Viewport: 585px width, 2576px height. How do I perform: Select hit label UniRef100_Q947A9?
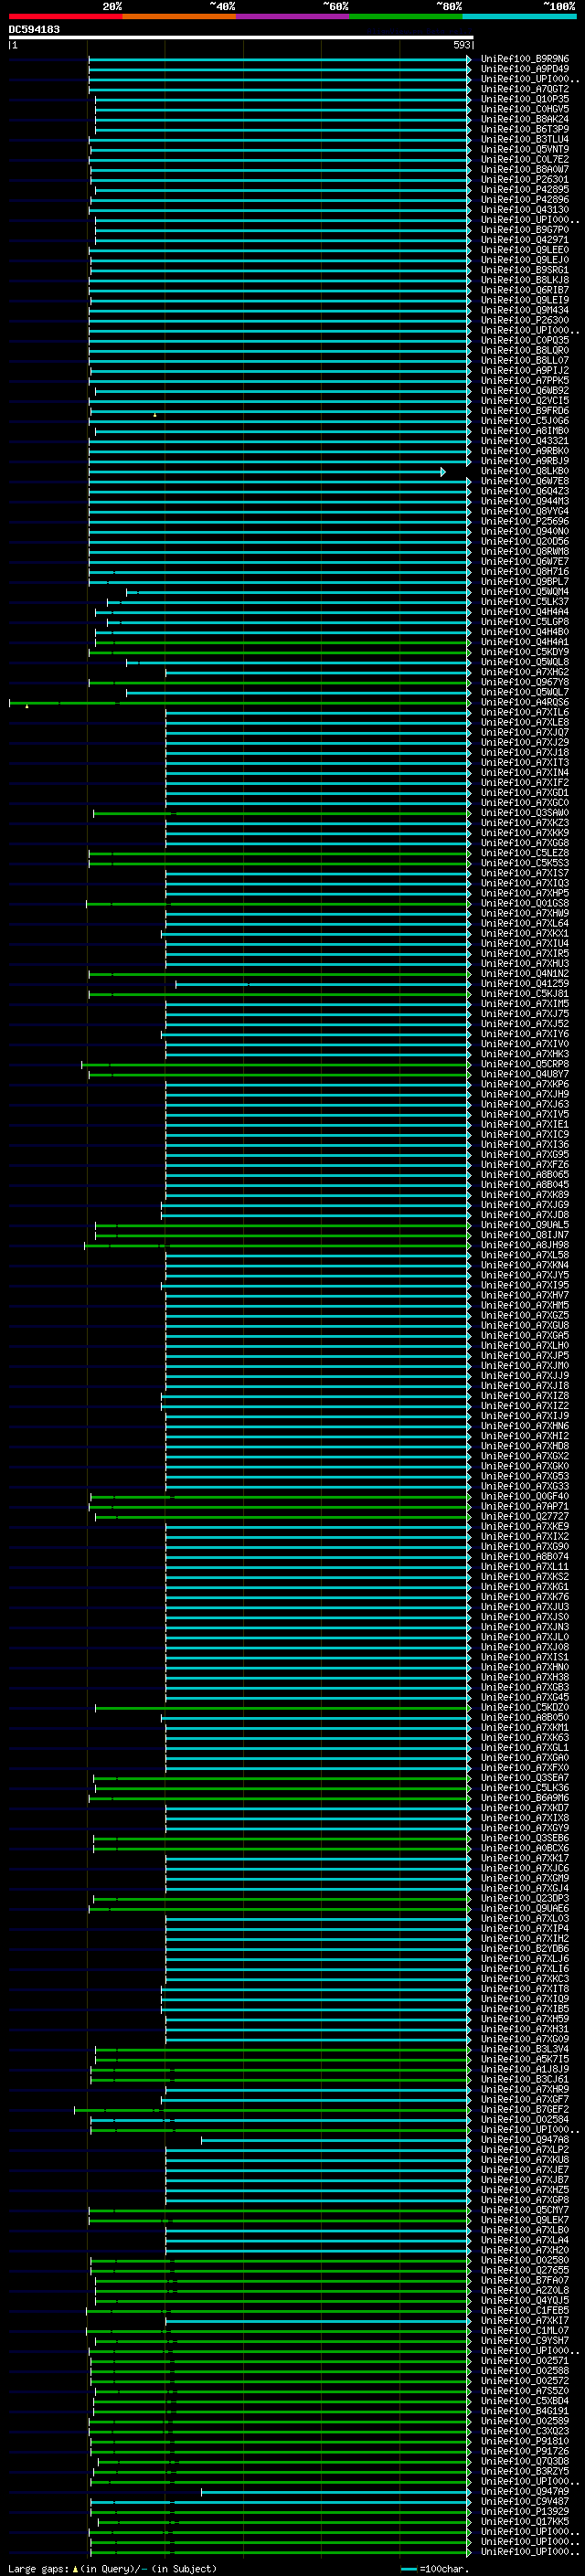[x=525, y=2491]
